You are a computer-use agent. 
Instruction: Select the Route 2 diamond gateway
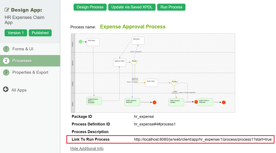174,83
